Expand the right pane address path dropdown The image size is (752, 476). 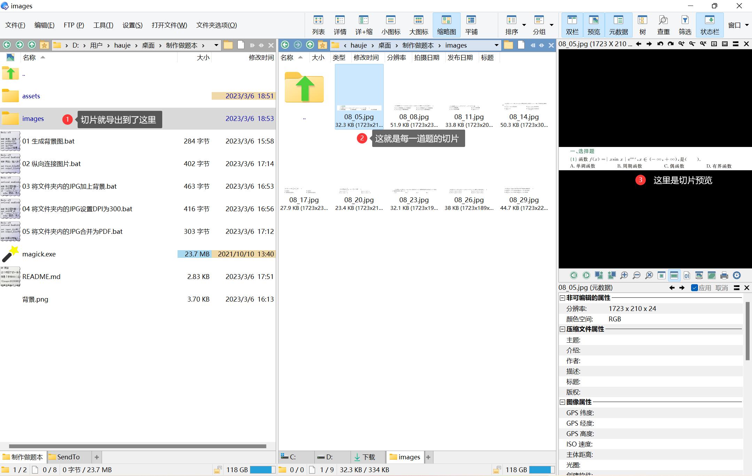(x=496, y=45)
